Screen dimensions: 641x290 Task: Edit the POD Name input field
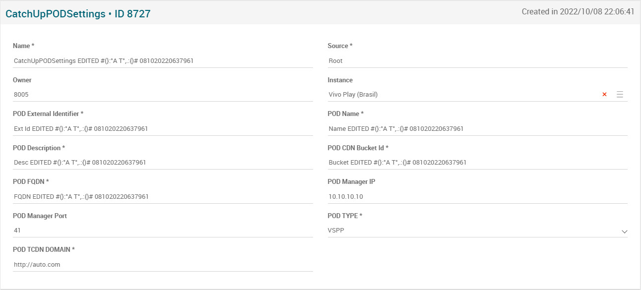click(477, 129)
